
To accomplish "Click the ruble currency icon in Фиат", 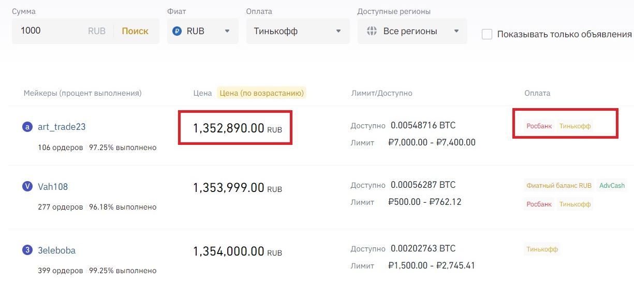I will (178, 31).
